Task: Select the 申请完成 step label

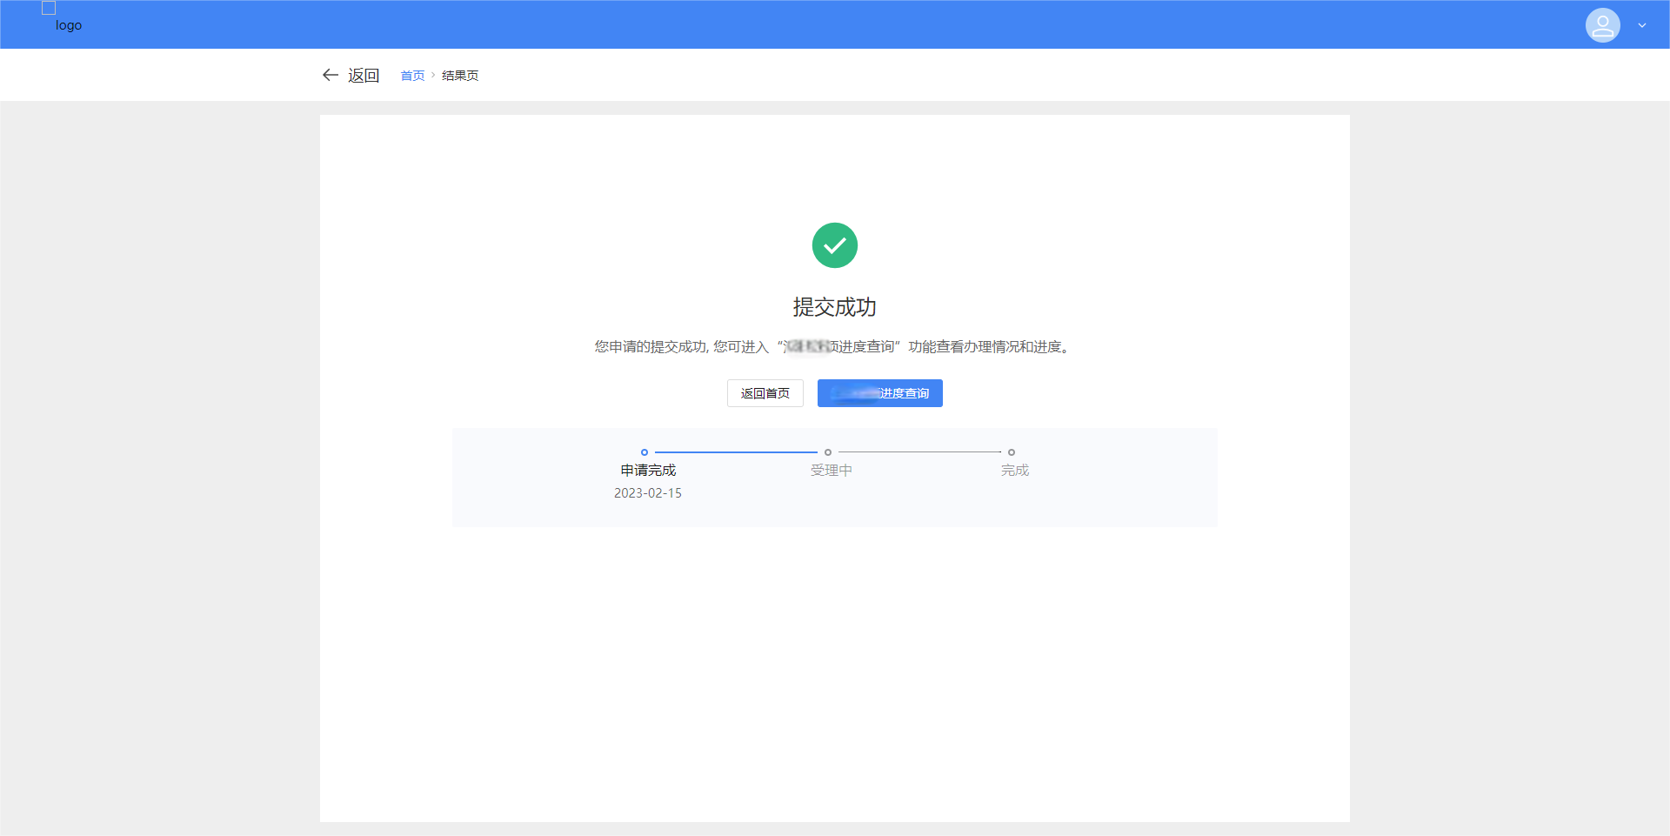Action: coord(648,471)
